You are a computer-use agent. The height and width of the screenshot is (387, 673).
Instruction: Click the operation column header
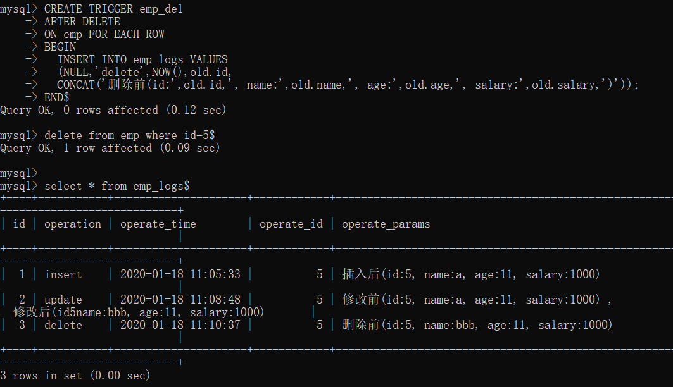[73, 224]
